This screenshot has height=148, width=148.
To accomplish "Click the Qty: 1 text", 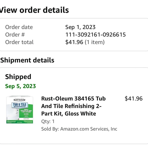I will [x=48, y=121].
